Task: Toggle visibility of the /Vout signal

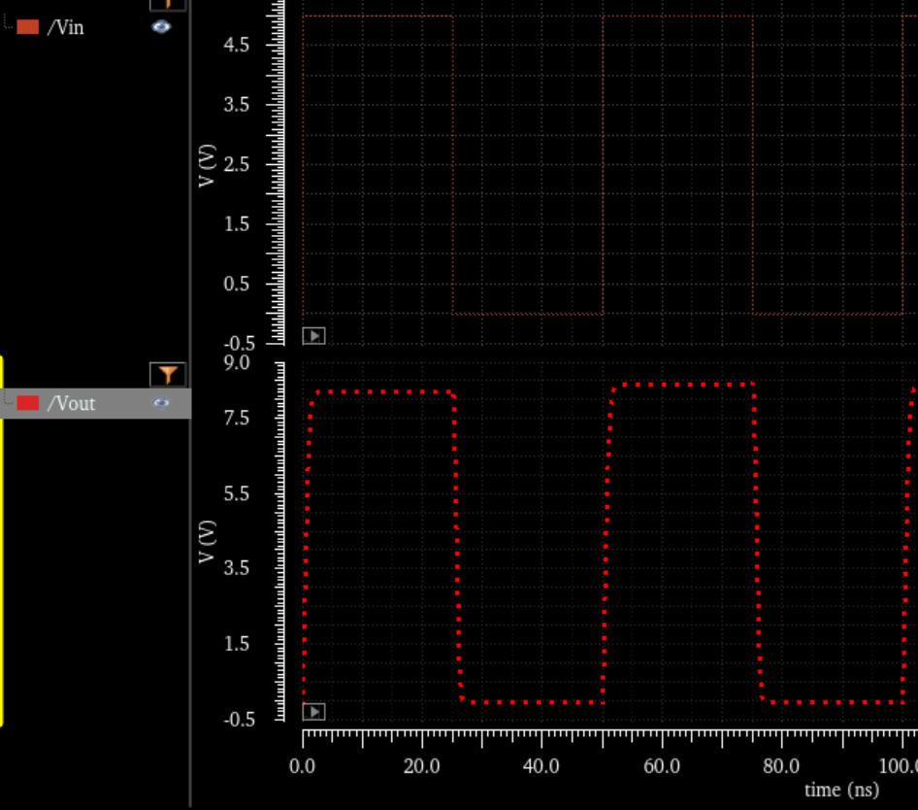Action: point(161,403)
